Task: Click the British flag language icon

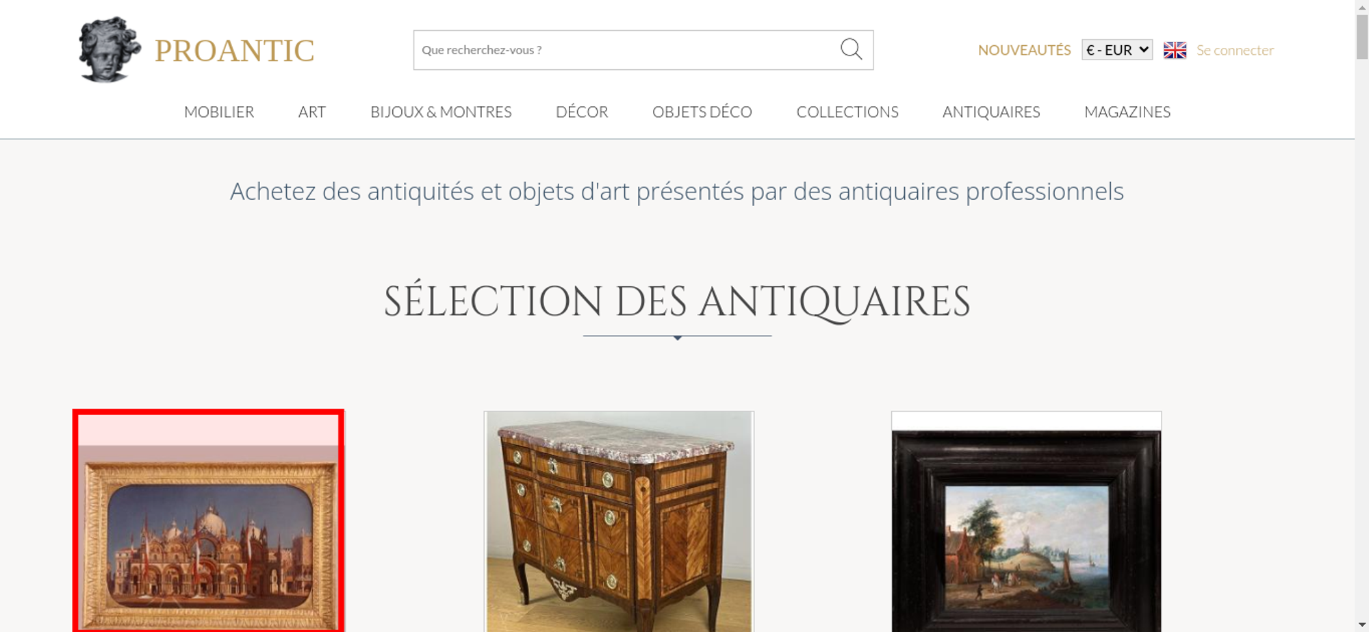Action: pos(1175,50)
